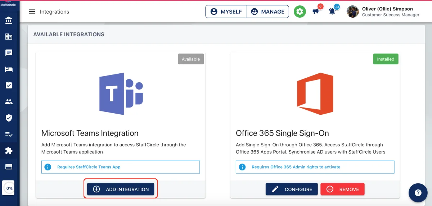The height and width of the screenshot is (206, 432).
Task: Open the green settings gear
Action: coord(300,12)
